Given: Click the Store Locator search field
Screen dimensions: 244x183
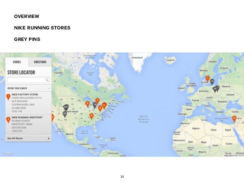Looking at the screenshot, I should (28, 80).
